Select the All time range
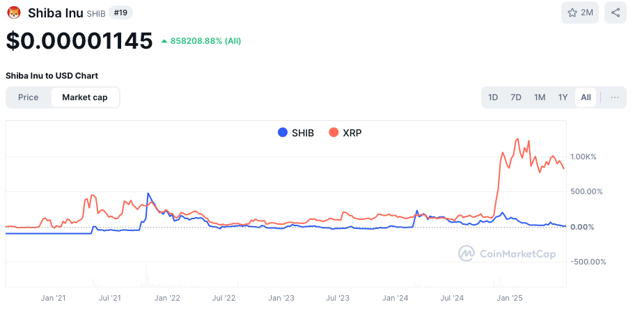The width and height of the screenshot is (633, 309). point(586,97)
